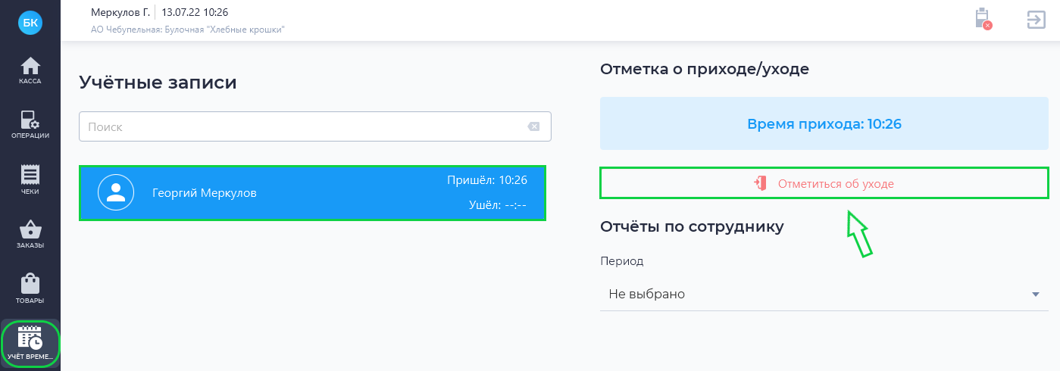The image size is (1060, 371).
Task: Open the Касса home section
Action: 30,70
